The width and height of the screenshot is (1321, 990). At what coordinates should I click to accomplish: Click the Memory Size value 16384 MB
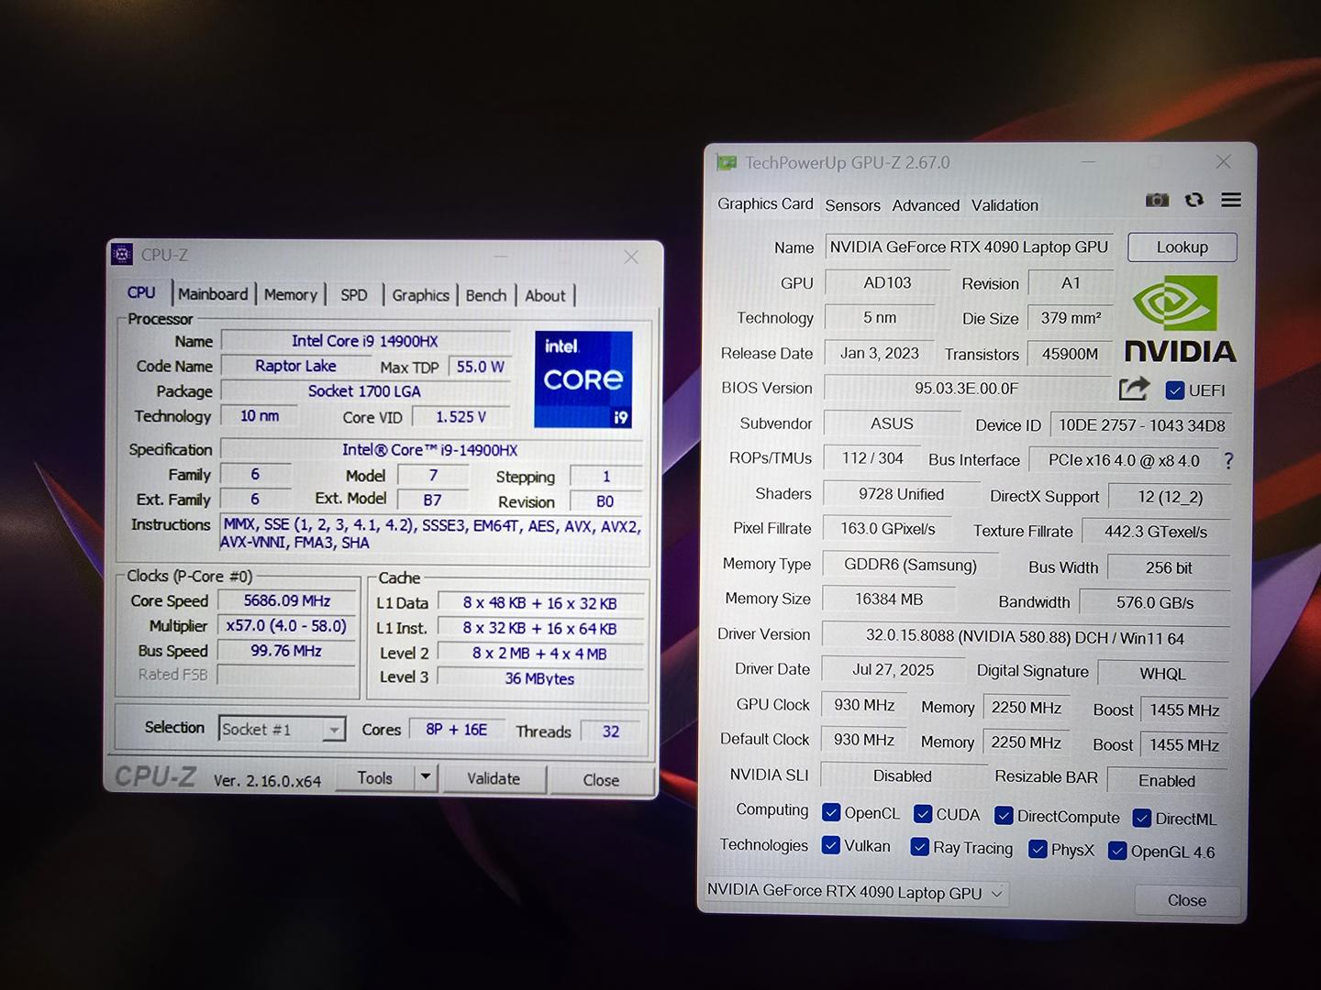(x=889, y=599)
